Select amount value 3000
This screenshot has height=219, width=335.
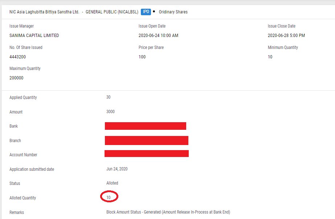pyautogui.click(x=110, y=112)
